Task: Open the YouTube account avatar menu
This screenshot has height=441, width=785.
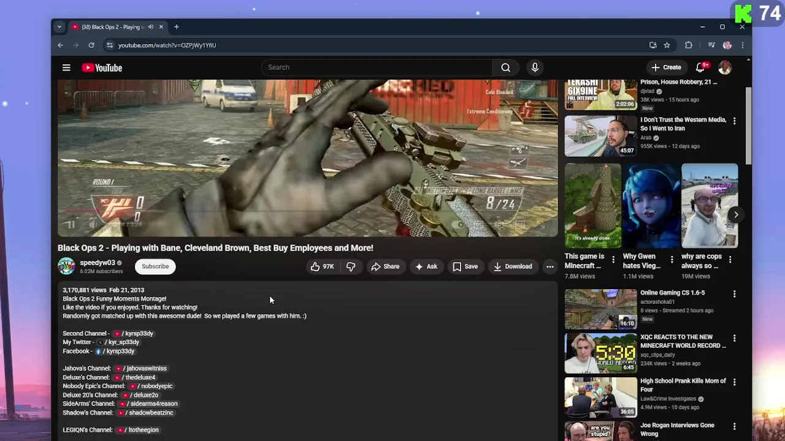Action: 725,67
